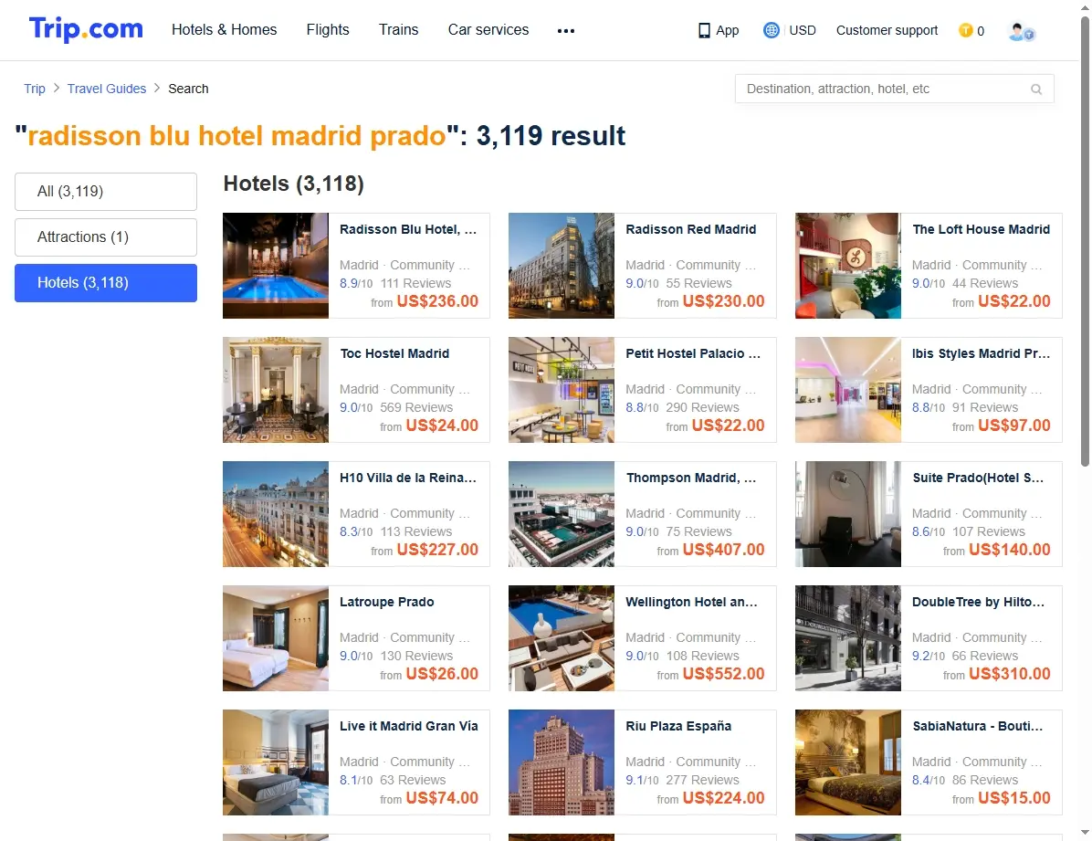1092x841 pixels.
Task: Open SabiaNatura Boutique photo
Action: (848, 762)
